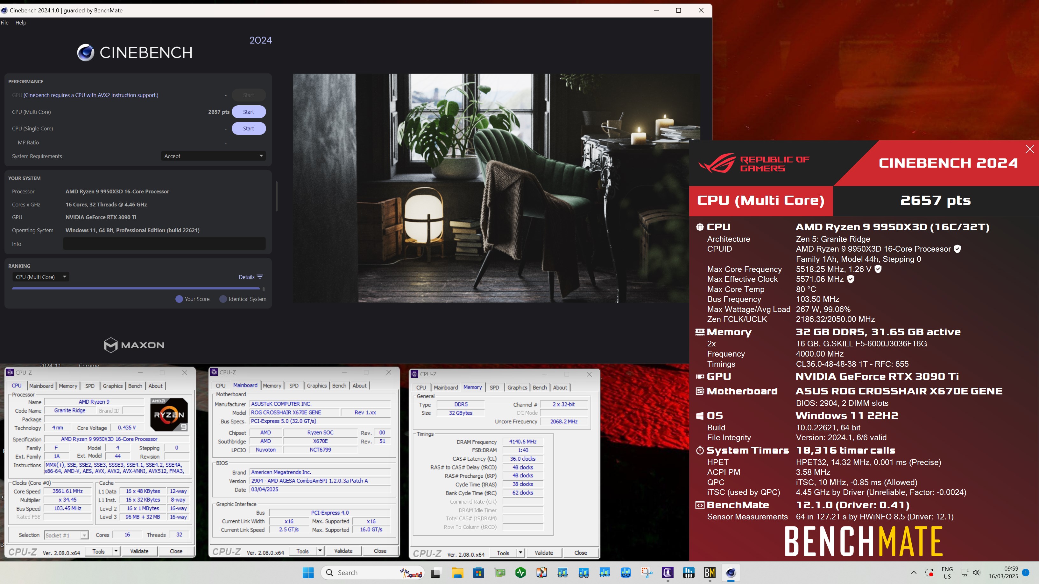The image size is (1039, 584).
Task: Open the notification bell showing badge 1
Action: (x=1025, y=573)
